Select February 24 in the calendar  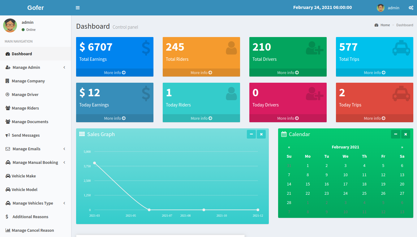(x=345, y=193)
